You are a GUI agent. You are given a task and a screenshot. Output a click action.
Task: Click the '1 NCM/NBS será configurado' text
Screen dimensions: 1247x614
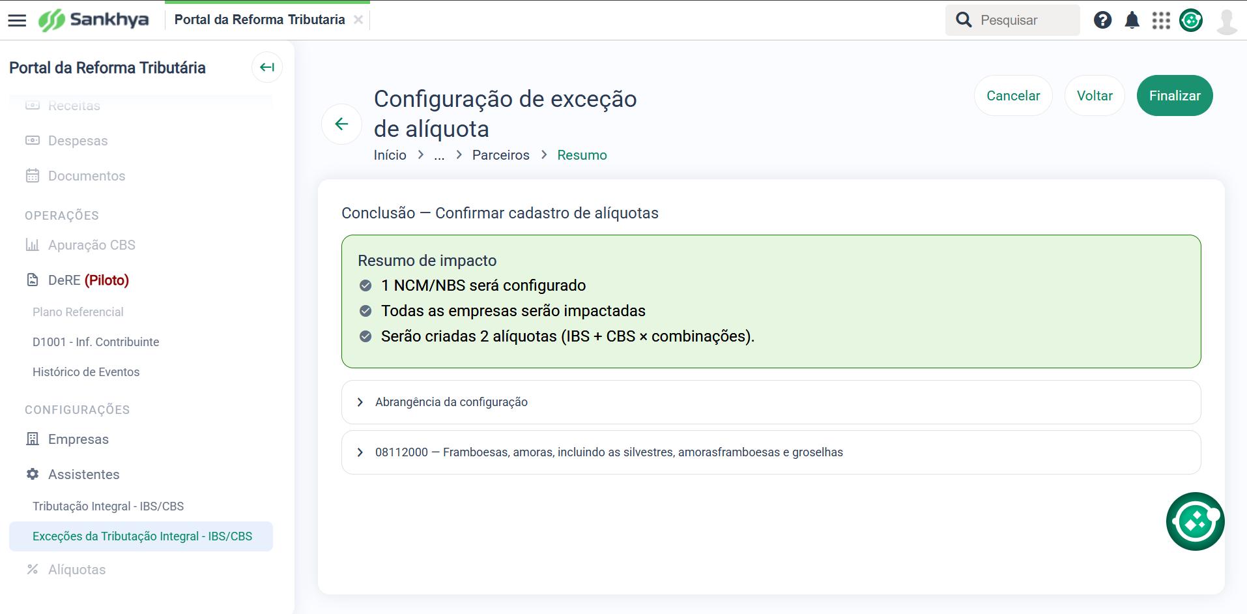click(483, 285)
